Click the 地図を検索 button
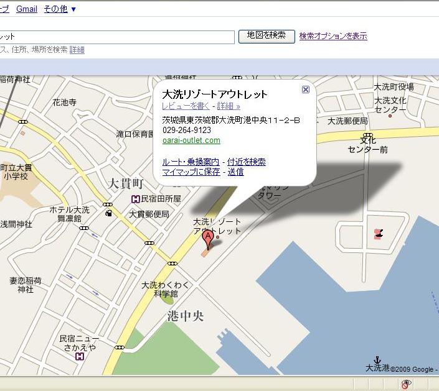The width and height of the screenshot is (439, 391). (x=267, y=36)
